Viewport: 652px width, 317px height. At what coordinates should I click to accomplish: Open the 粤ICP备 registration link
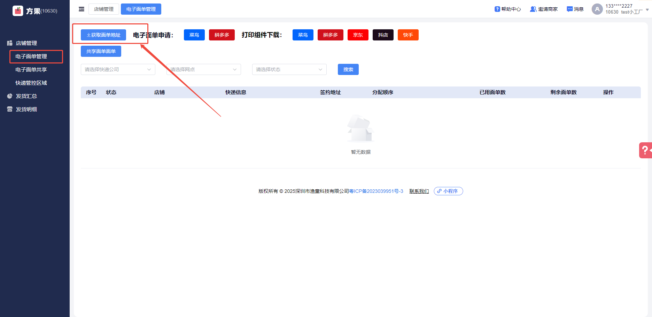tap(376, 191)
